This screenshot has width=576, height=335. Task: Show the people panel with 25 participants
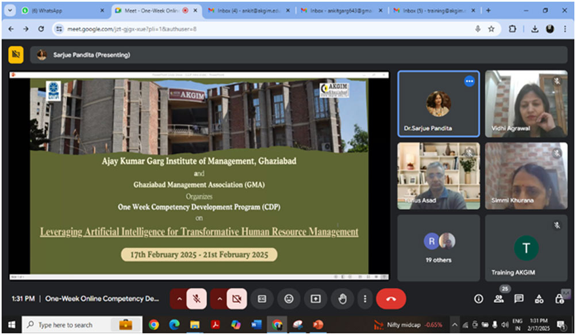point(499,299)
